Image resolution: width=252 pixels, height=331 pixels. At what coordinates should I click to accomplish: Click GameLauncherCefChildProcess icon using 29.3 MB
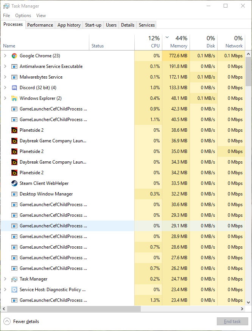(x=14, y=215)
